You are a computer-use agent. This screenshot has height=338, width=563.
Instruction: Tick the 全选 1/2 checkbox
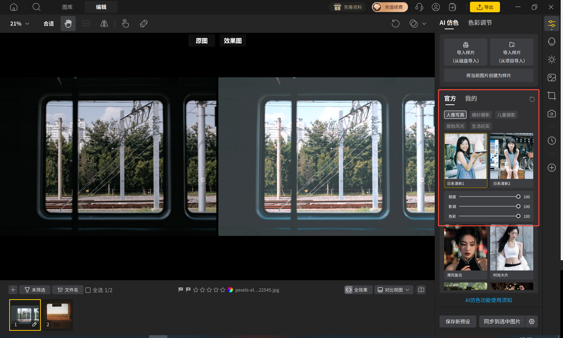pyautogui.click(x=88, y=290)
